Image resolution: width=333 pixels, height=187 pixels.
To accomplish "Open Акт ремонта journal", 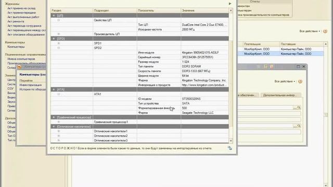I will coord(16,21).
